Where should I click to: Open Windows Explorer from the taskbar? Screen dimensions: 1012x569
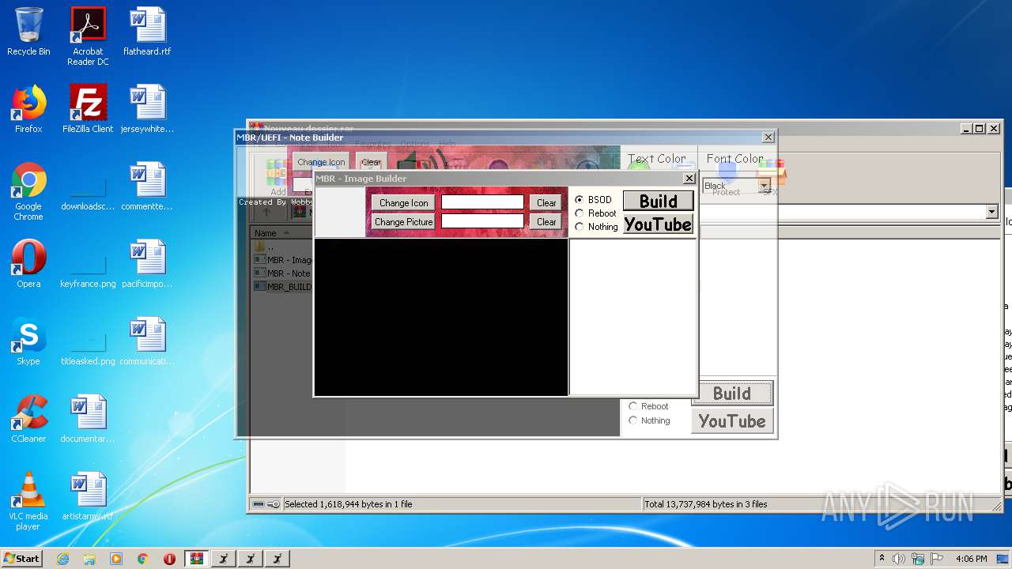tap(89, 559)
